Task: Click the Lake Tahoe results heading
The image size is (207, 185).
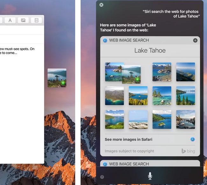Action: (150, 50)
